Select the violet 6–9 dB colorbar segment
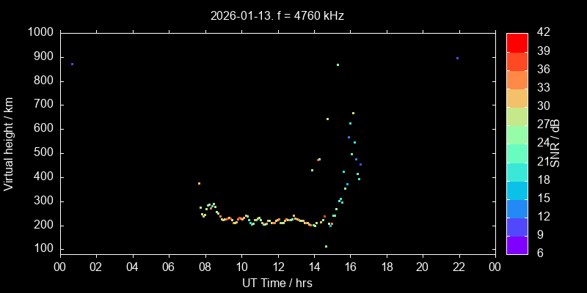Viewport: 587px width, 293px height. tap(517, 245)
